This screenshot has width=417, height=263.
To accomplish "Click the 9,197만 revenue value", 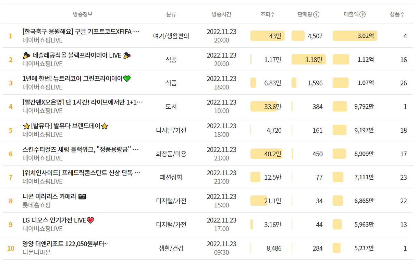I will pyautogui.click(x=364, y=130).
